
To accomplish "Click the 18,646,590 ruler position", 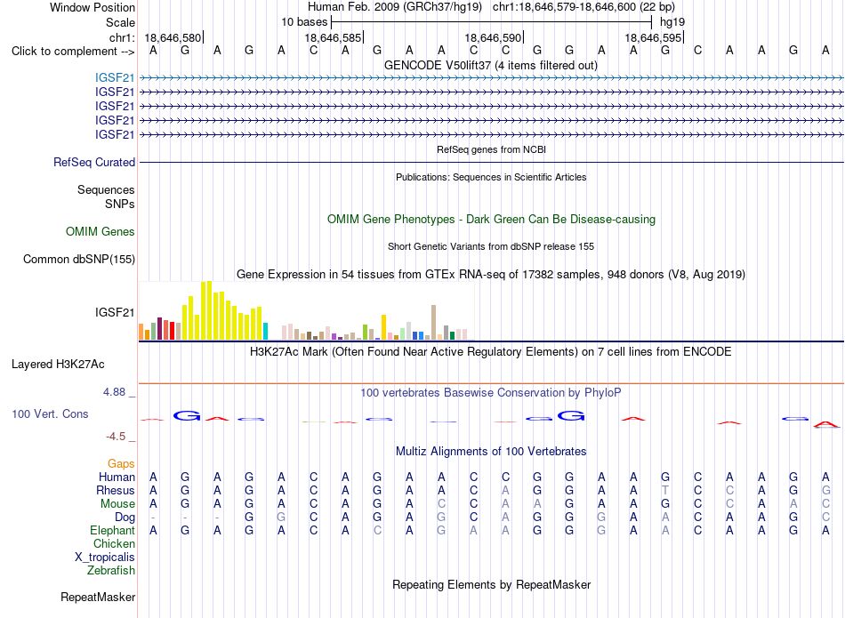I will [493, 37].
